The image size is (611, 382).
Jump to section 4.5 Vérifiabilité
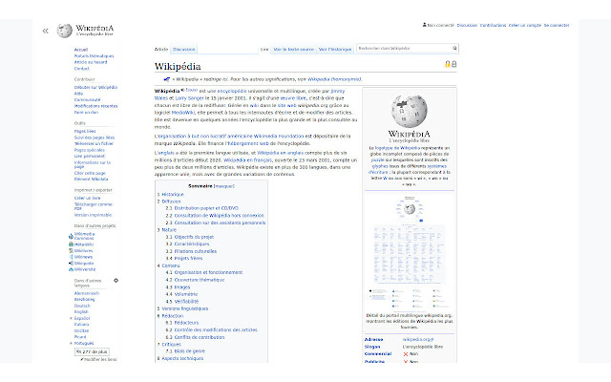(x=186, y=302)
